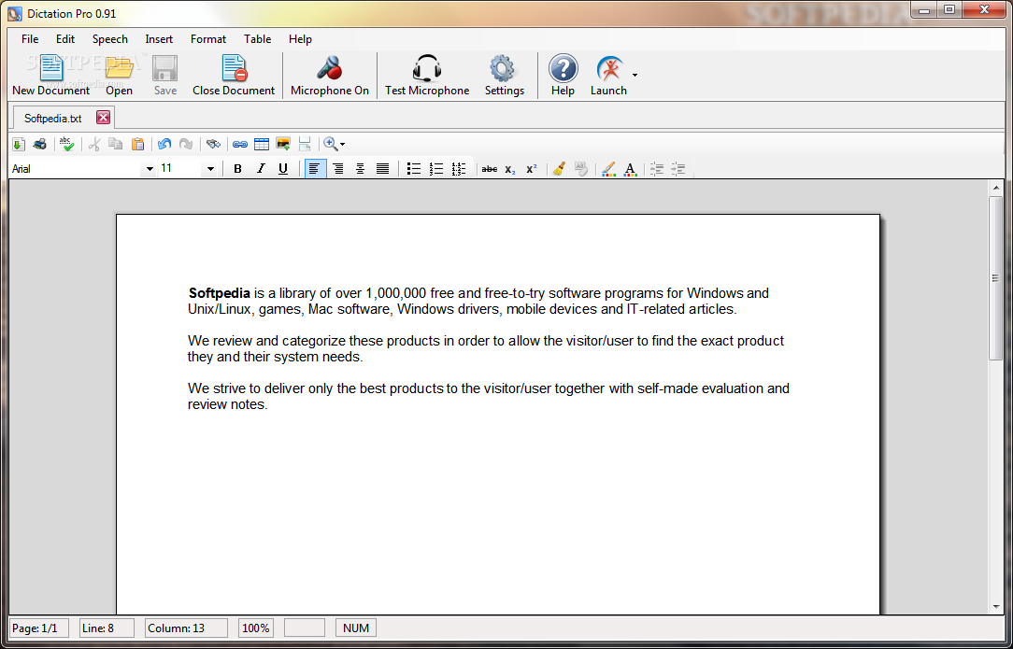Click the scrollbar down arrow
The width and height of the screenshot is (1013, 649).
click(x=995, y=606)
